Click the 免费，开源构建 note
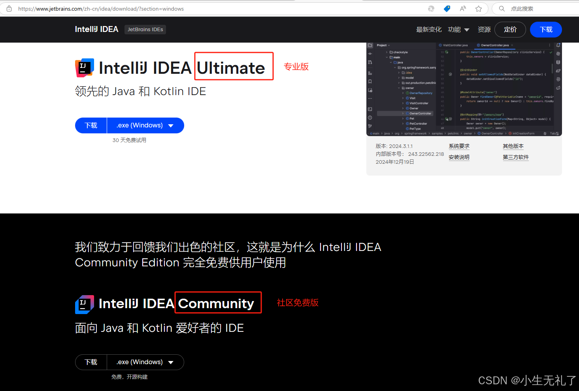Screen dimensions: 579x391 129,377
